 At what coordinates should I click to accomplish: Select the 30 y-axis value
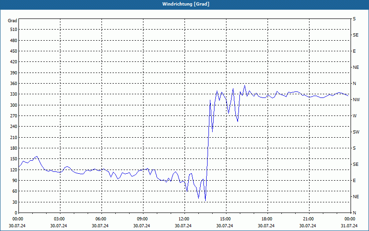[15, 202]
